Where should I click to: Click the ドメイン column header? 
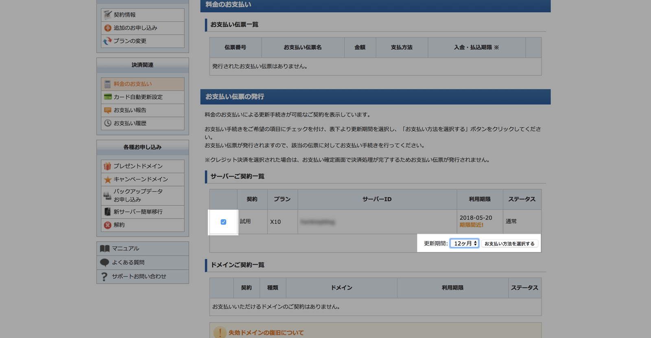pyautogui.click(x=341, y=288)
